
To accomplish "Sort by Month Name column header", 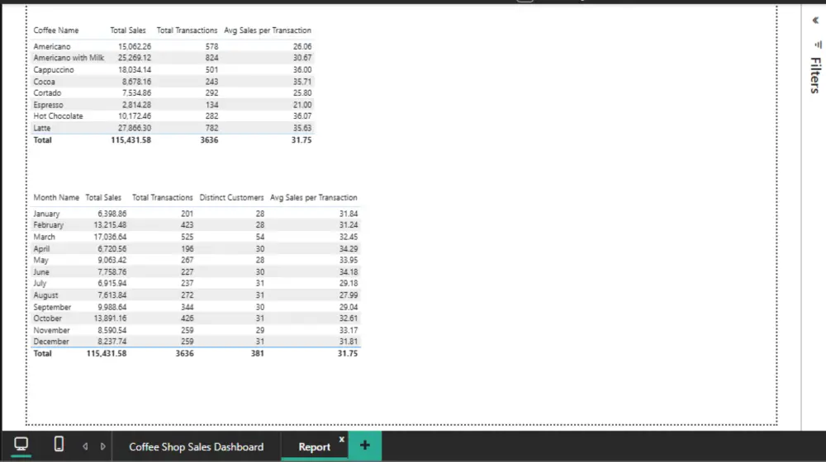I will coord(56,197).
